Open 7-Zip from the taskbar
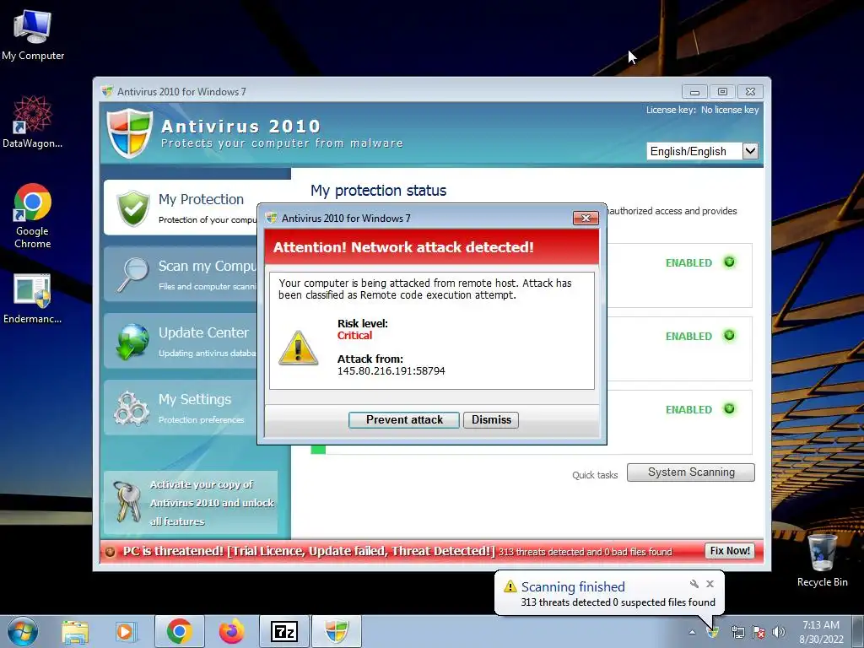Viewport: 864px width, 648px height. 283,631
